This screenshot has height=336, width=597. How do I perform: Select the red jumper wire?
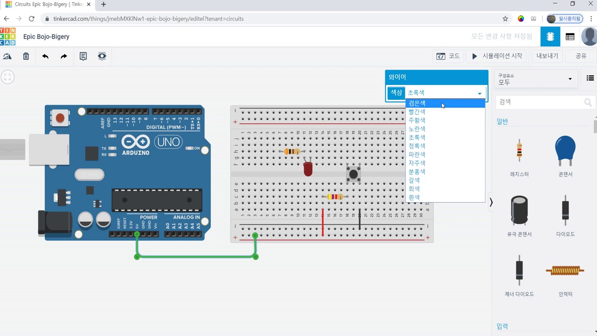tap(323, 223)
